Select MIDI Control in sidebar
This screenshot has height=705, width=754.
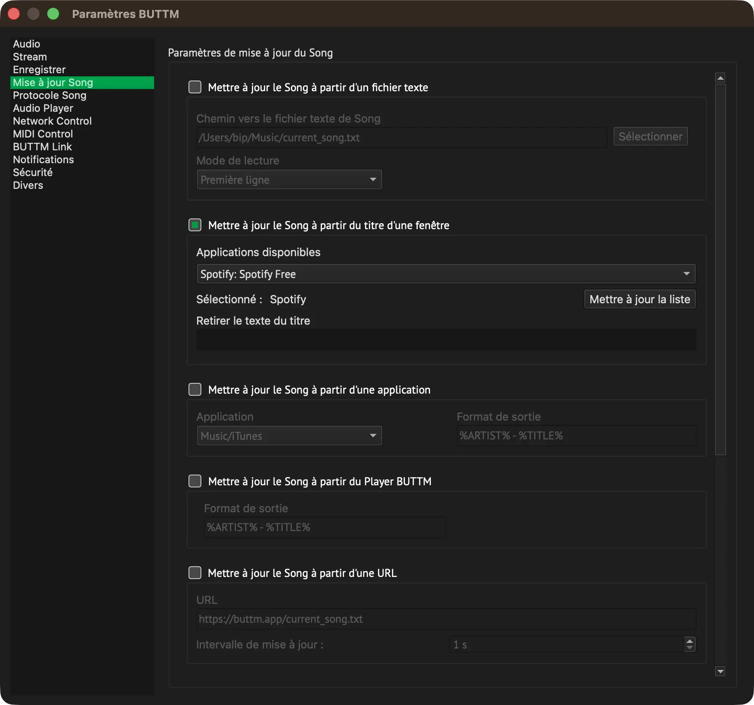82,134
